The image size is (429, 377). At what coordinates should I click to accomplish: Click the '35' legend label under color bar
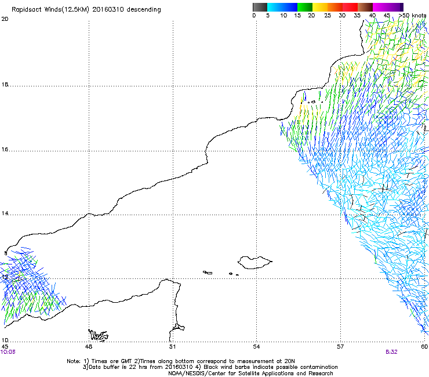[357, 16]
